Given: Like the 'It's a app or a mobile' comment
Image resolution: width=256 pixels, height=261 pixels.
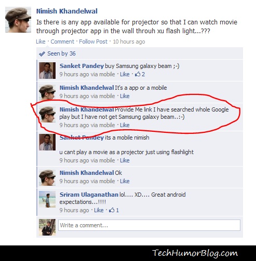Looking at the screenshot, I should 125,96.
